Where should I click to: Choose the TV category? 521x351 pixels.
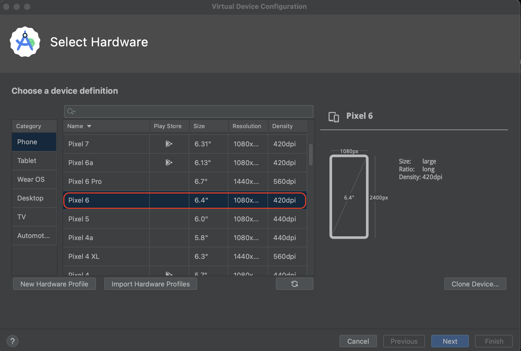22,217
